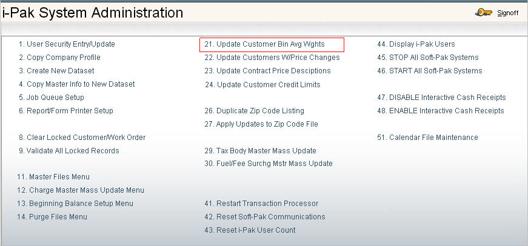Open Job Queue Setup

tap(51, 98)
